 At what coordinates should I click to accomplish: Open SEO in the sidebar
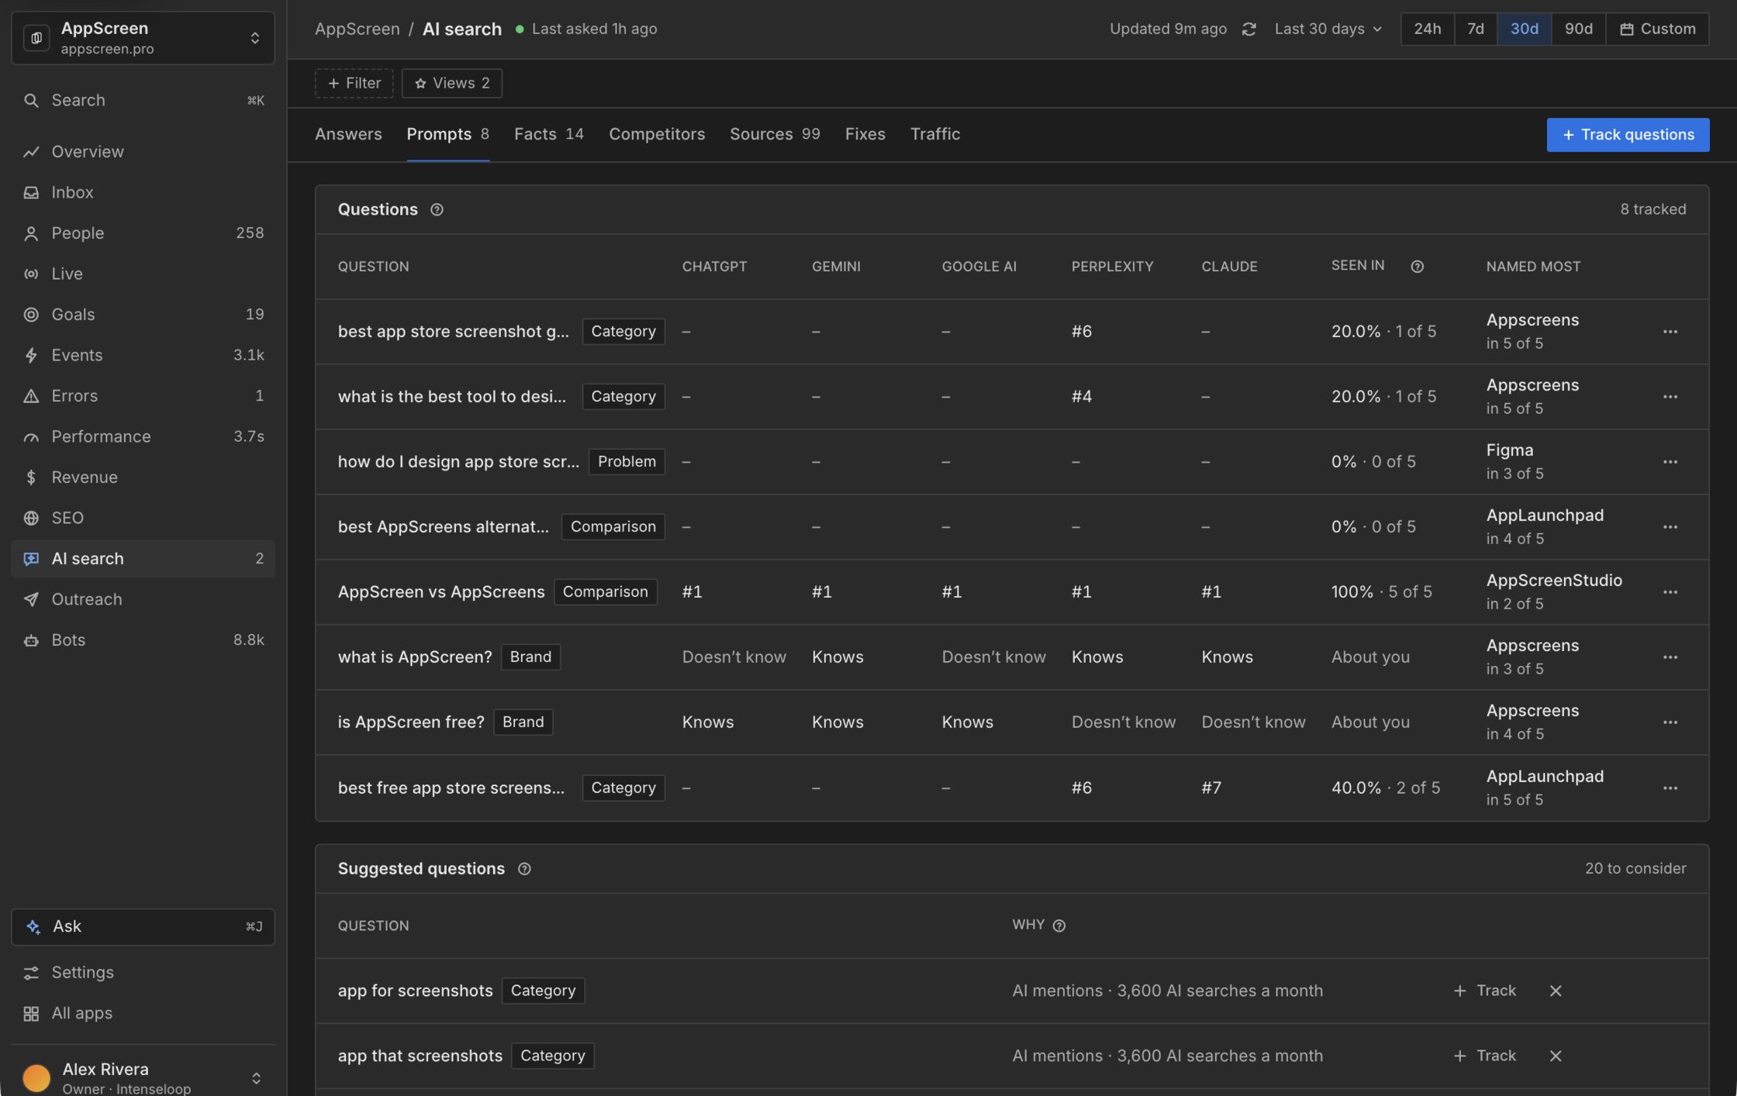click(143, 518)
